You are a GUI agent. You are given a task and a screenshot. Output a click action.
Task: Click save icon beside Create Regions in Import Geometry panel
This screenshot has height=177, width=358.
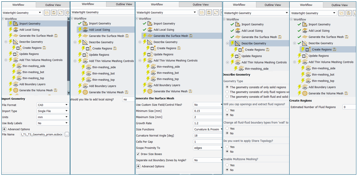[45, 48]
